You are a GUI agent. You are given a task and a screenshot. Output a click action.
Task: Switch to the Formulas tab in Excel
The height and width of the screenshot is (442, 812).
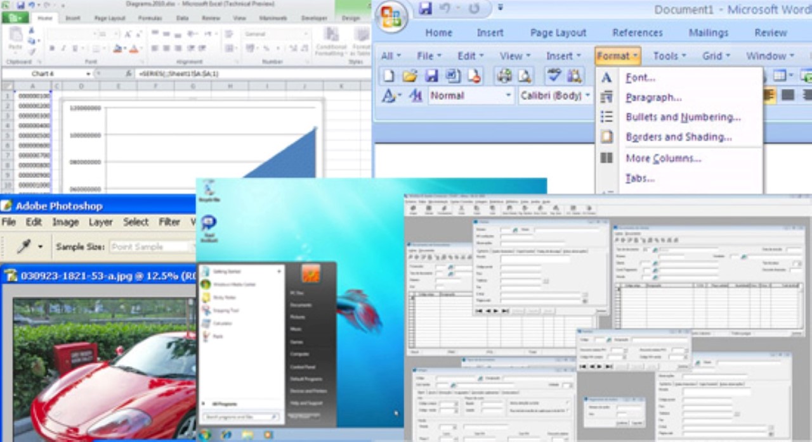150,18
